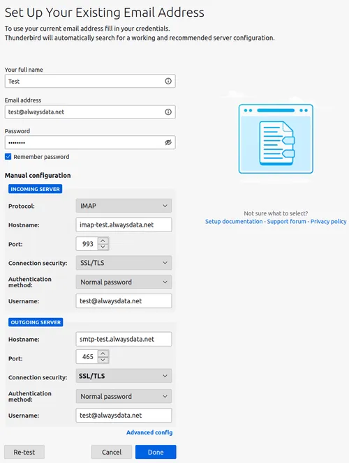
Task: Click the Your full name input field
Action: click(90, 81)
